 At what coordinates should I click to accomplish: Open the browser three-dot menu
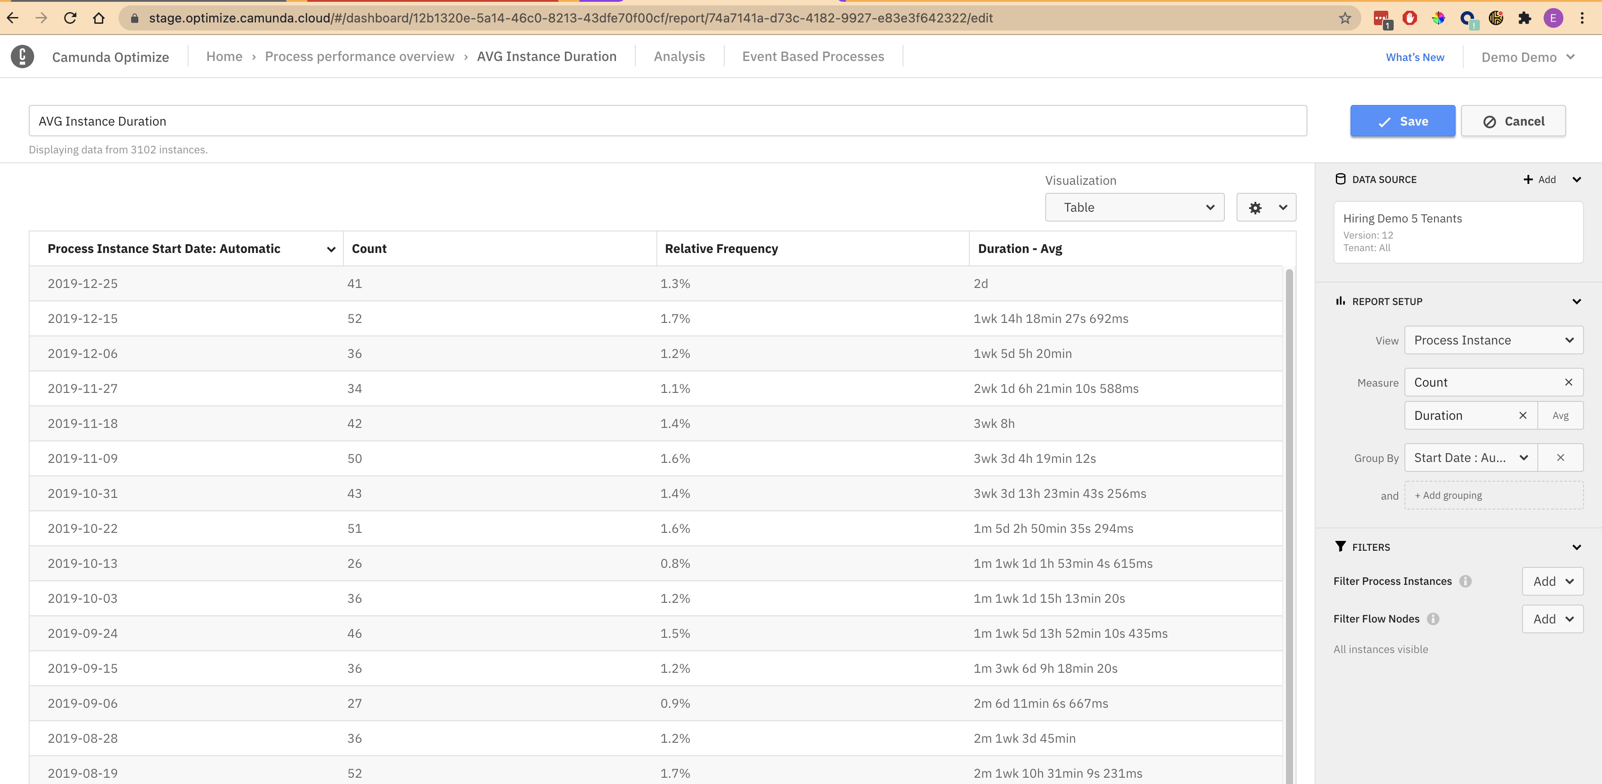pos(1582,18)
